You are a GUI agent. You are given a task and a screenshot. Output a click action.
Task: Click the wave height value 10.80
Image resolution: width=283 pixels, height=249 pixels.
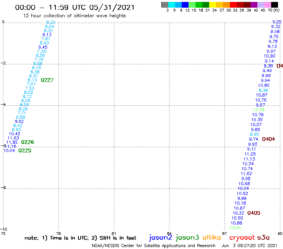click(264, 85)
